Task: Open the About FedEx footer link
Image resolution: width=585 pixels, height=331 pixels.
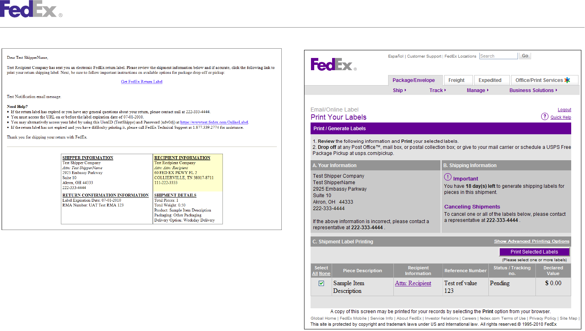Action: click(x=409, y=318)
